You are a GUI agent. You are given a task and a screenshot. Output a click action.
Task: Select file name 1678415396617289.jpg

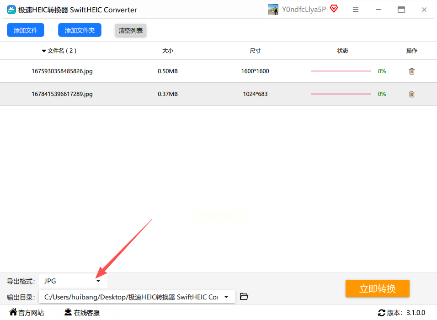tap(62, 94)
